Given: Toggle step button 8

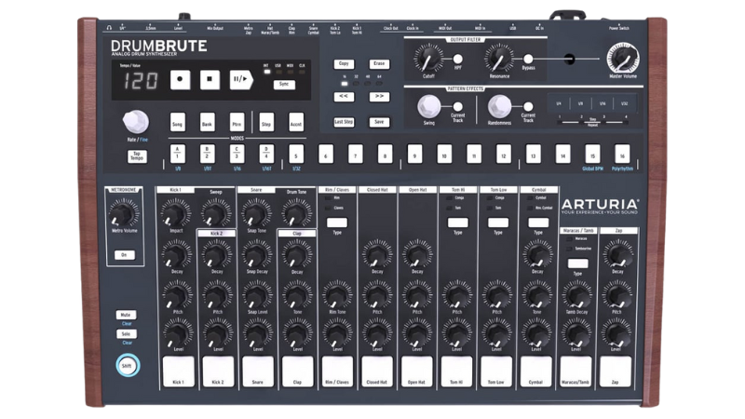Looking at the screenshot, I should [x=385, y=154].
